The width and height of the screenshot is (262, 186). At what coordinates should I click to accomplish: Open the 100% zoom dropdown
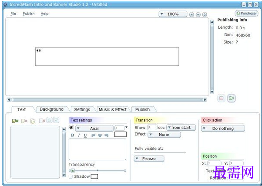pyautogui.click(x=173, y=14)
